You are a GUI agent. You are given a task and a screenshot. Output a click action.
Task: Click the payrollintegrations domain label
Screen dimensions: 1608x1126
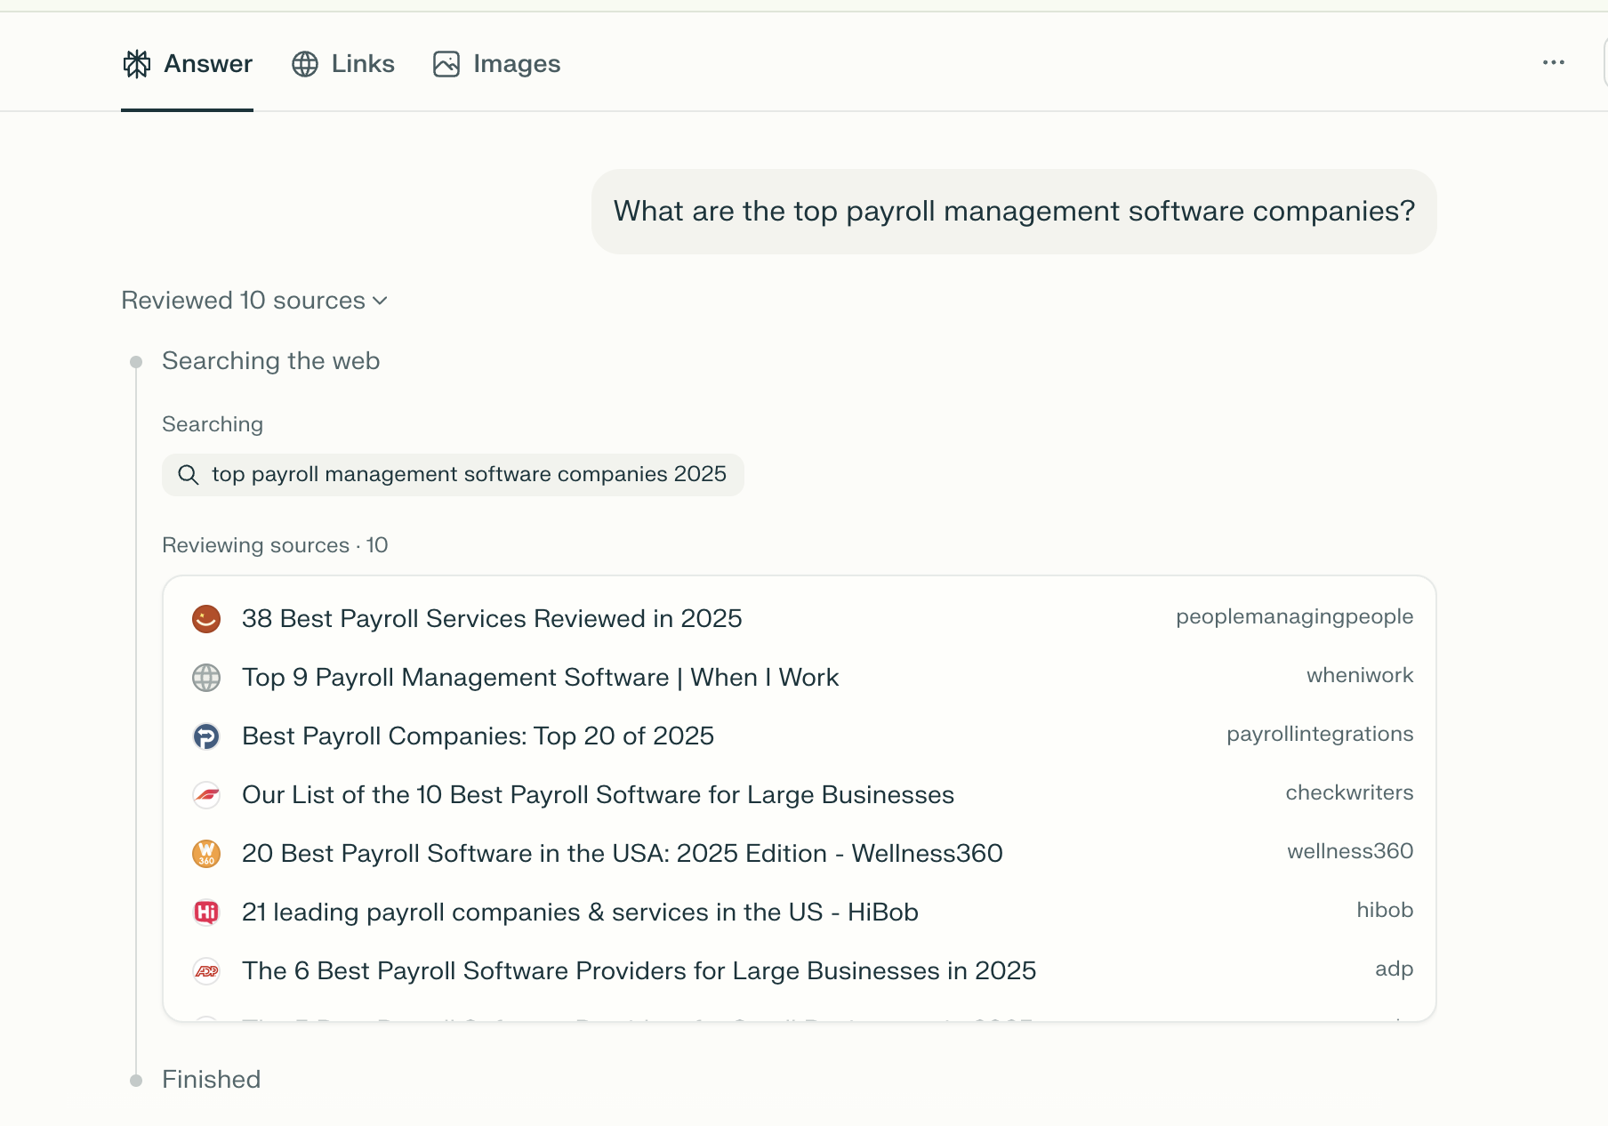tap(1320, 734)
